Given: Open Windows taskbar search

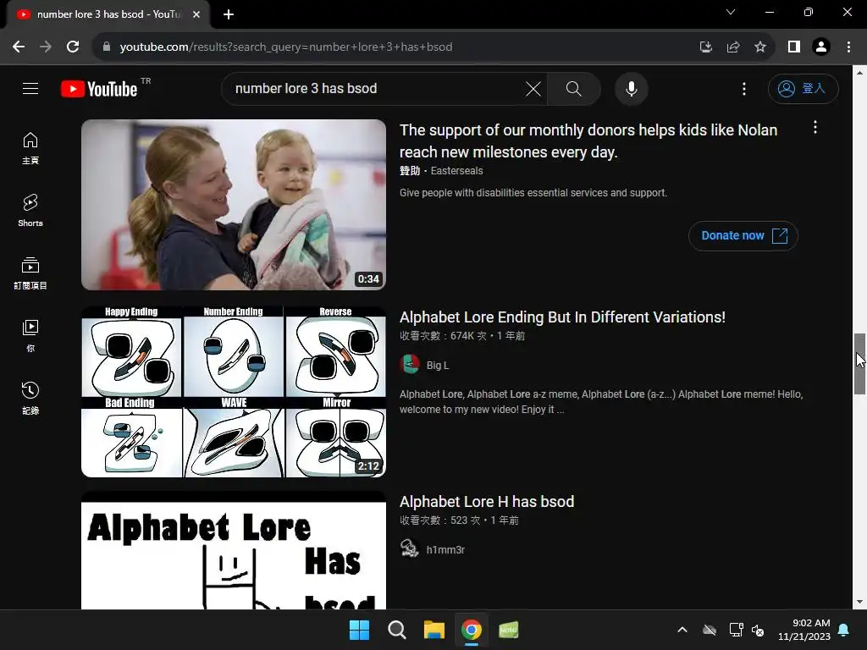Looking at the screenshot, I should click(396, 630).
